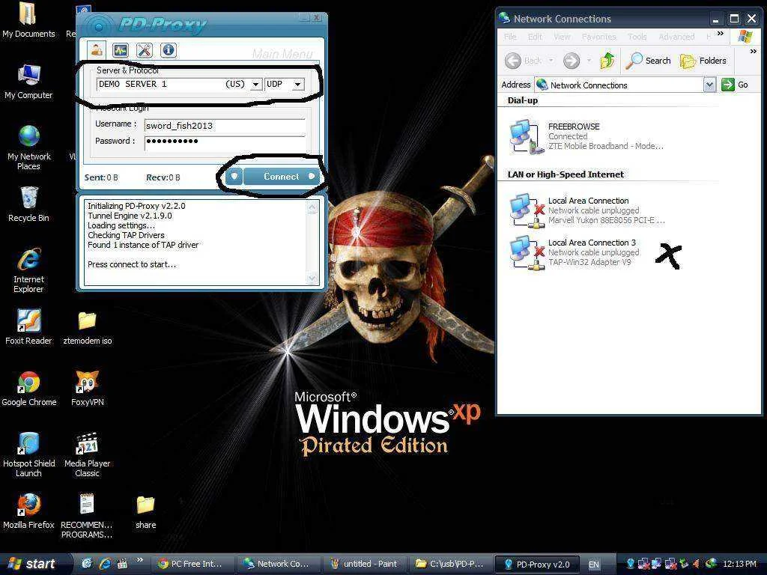Click the Network Connections address field

click(x=619, y=85)
